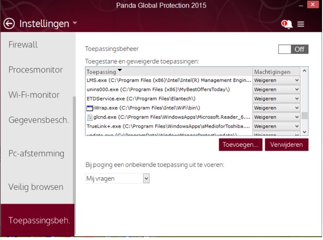Click the Toevoegen... button
The width and height of the screenshot is (323, 240).
(x=240, y=144)
